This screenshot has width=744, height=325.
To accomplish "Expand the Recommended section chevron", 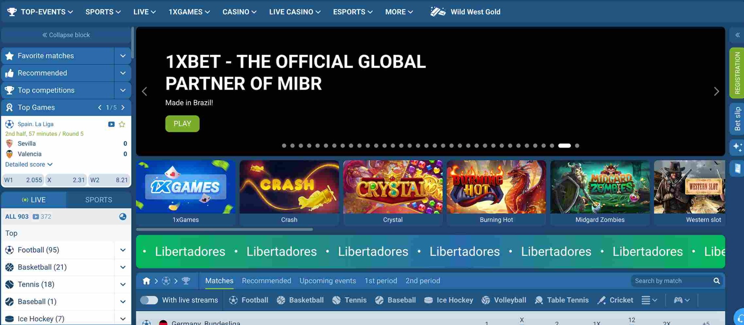I will click(123, 73).
